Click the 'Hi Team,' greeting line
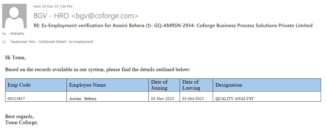The height and width of the screenshot is (129, 327). (x=15, y=58)
